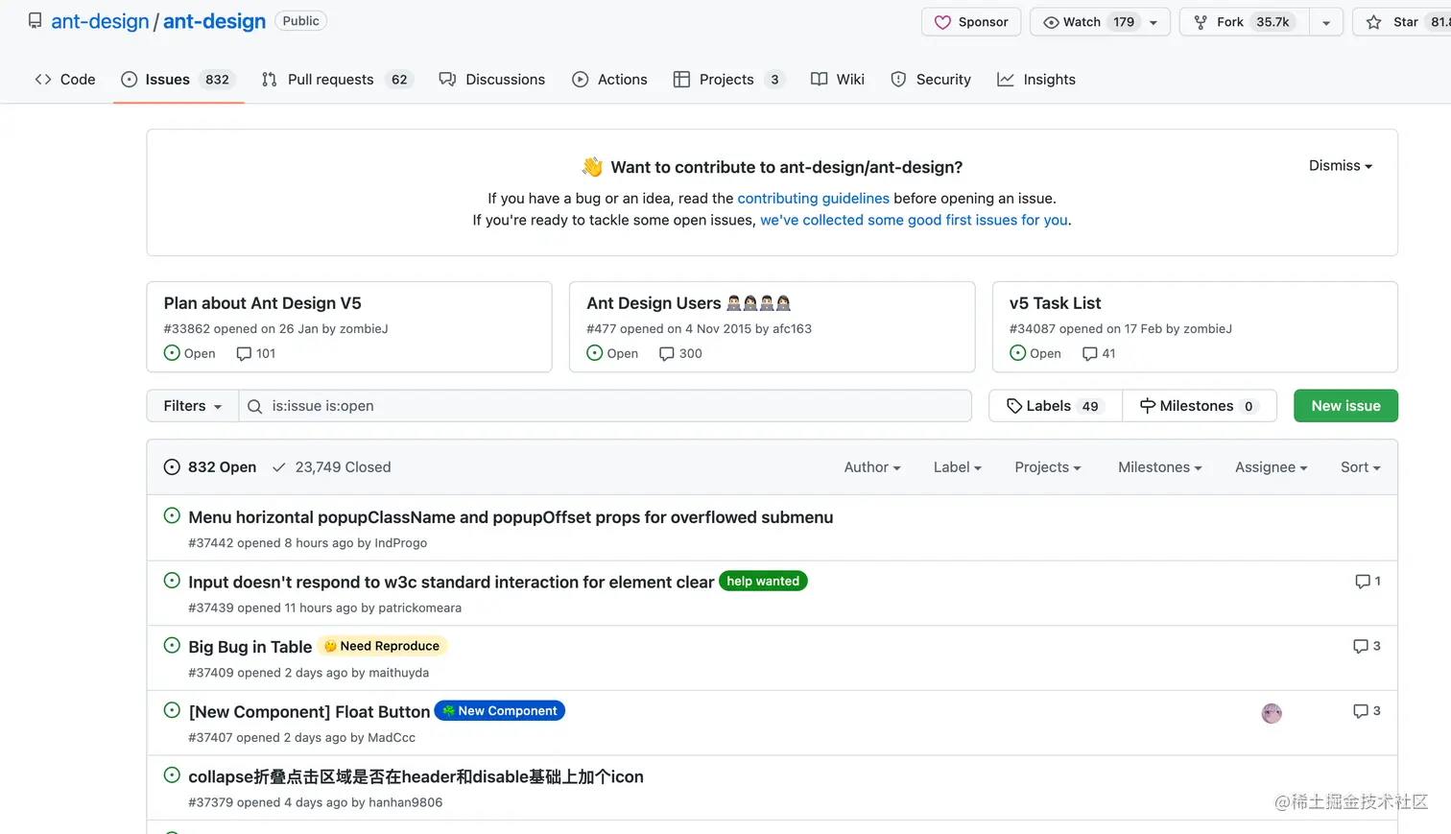Click open-issue icon beside Input doesn't respond issue
1451x834 pixels.
(172, 581)
